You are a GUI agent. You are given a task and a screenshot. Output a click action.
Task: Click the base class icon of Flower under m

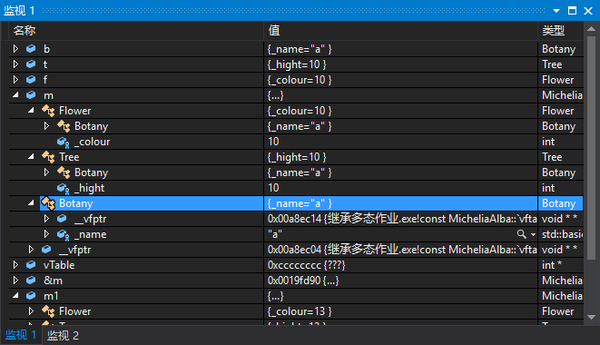[x=48, y=111]
